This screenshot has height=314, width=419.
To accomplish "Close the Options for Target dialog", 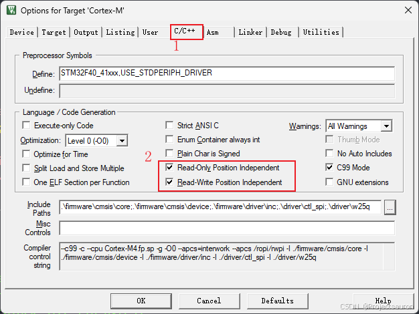I will [x=408, y=10].
